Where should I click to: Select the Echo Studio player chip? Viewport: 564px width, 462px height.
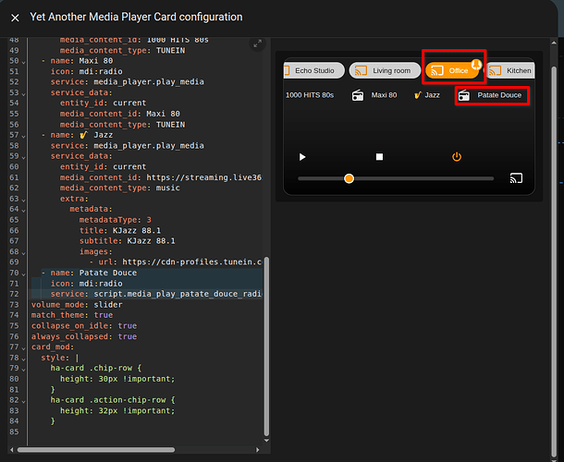pyautogui.click(x=314, y=70)
